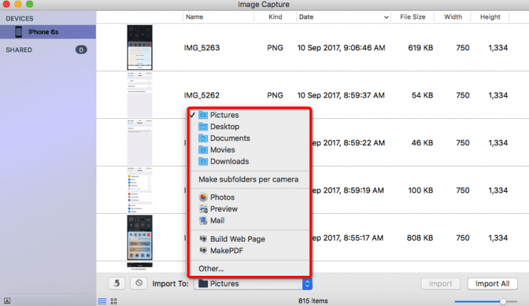Select the checked Pictures folder item
The width and height of the screenshot is (529, 306).
click(x=224, y=116)
